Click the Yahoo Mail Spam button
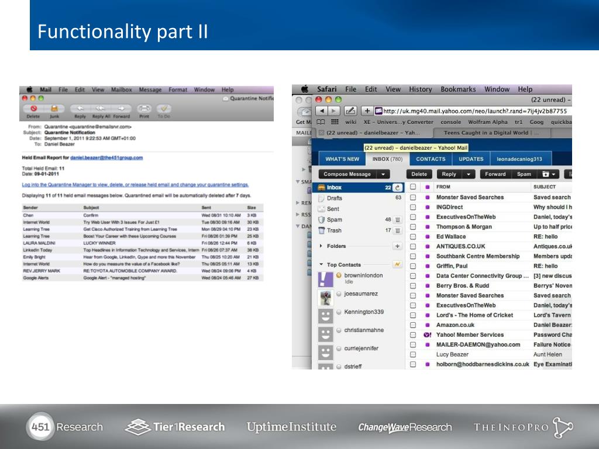Image resolution: width=599 pixels, height=449 pixels. coord(524,174)
